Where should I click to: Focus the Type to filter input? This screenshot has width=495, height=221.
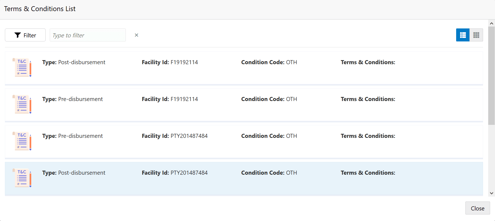tap(88, 35)
